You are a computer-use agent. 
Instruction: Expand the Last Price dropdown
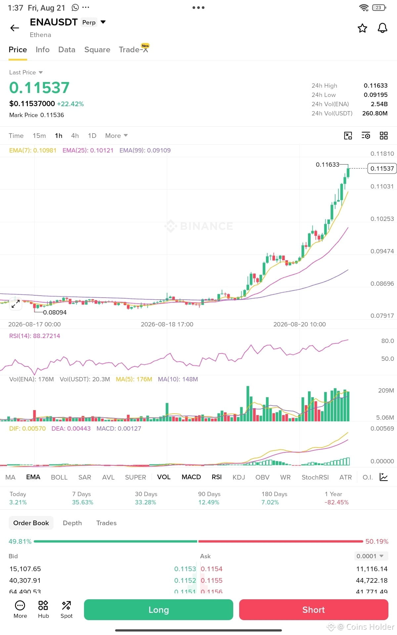click(26, 72)
